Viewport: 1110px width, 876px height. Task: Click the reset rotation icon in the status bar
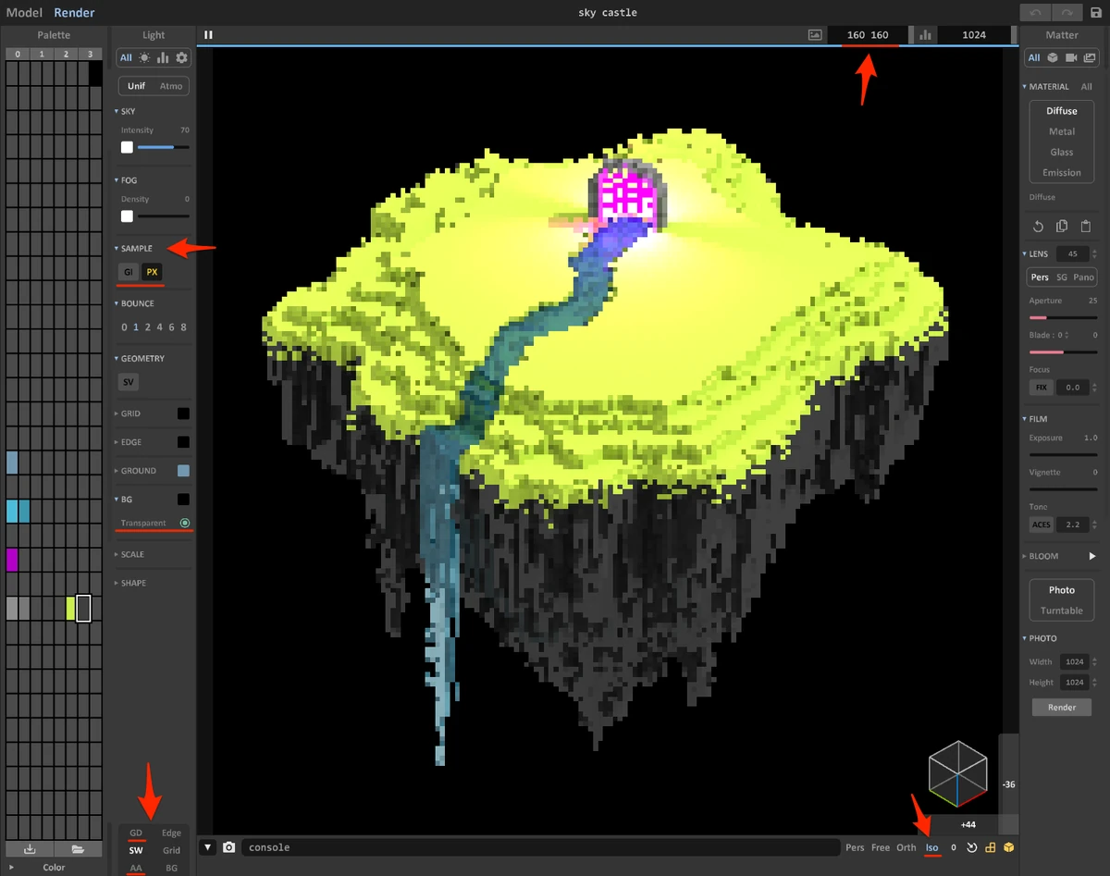[x=971, y=847]
